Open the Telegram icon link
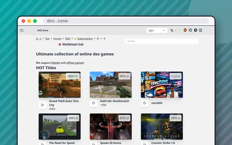Viewport: 232px width, 145px height. [x=195, y=30]
